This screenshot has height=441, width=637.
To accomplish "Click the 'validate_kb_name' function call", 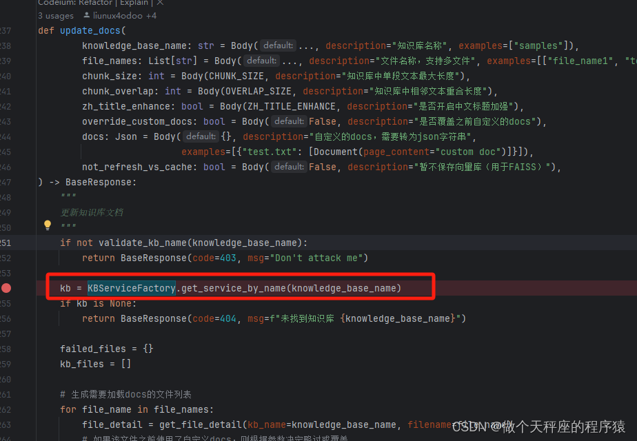I will [x=143, y=243].
